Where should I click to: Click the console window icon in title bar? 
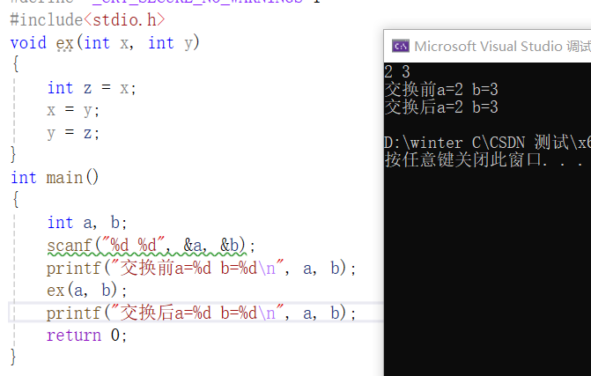[x=400, y=46]
